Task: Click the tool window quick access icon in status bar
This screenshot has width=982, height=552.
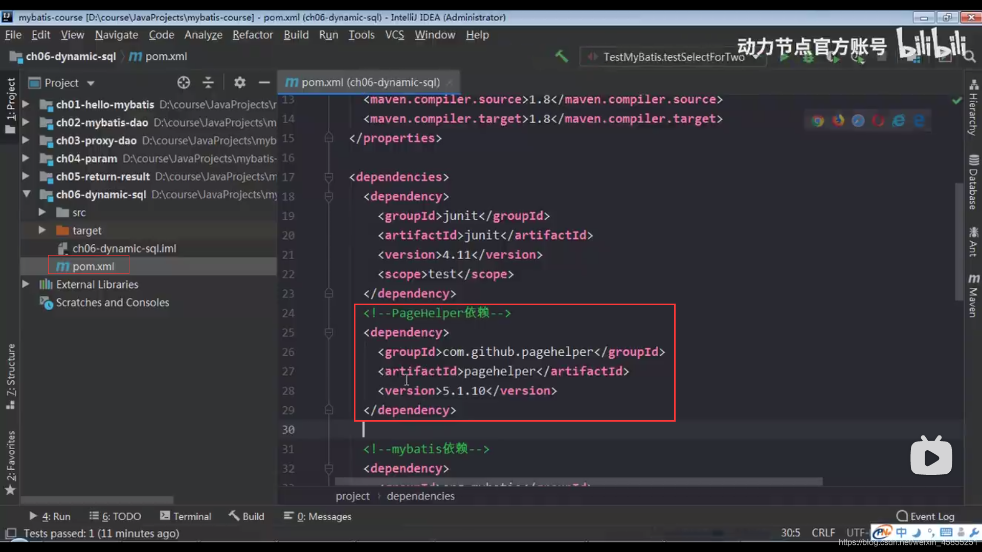Action: (11, 533)
